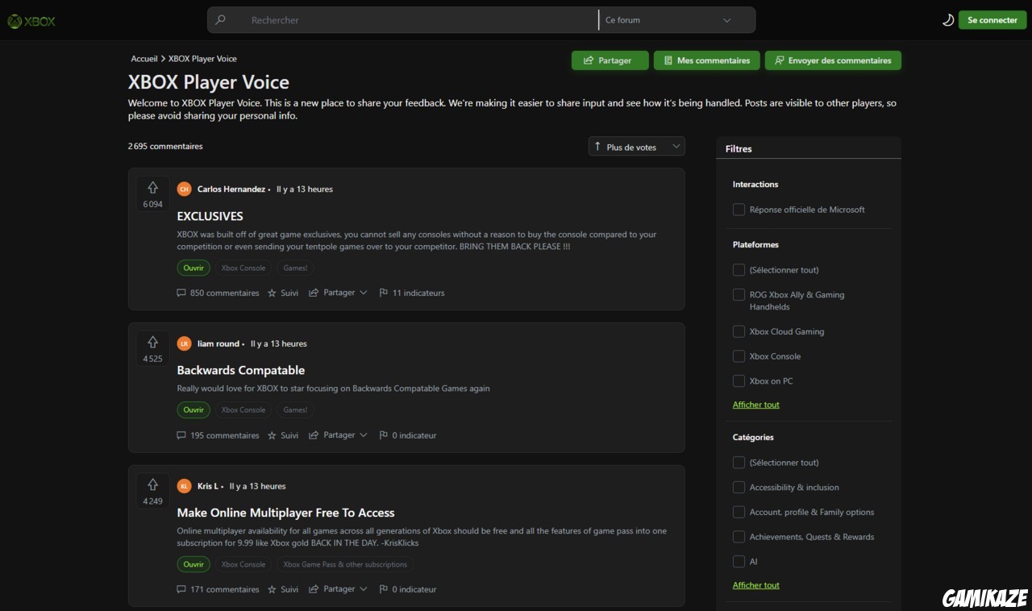1032x611 pixels.
Task: Check Réponse officielle de Microsoft filter
Action: tap(739, 210)
